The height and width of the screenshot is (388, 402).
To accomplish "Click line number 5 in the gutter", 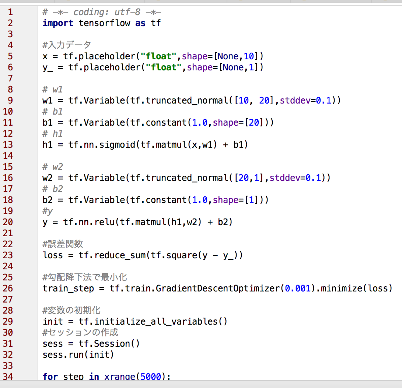I will [10, 56].
